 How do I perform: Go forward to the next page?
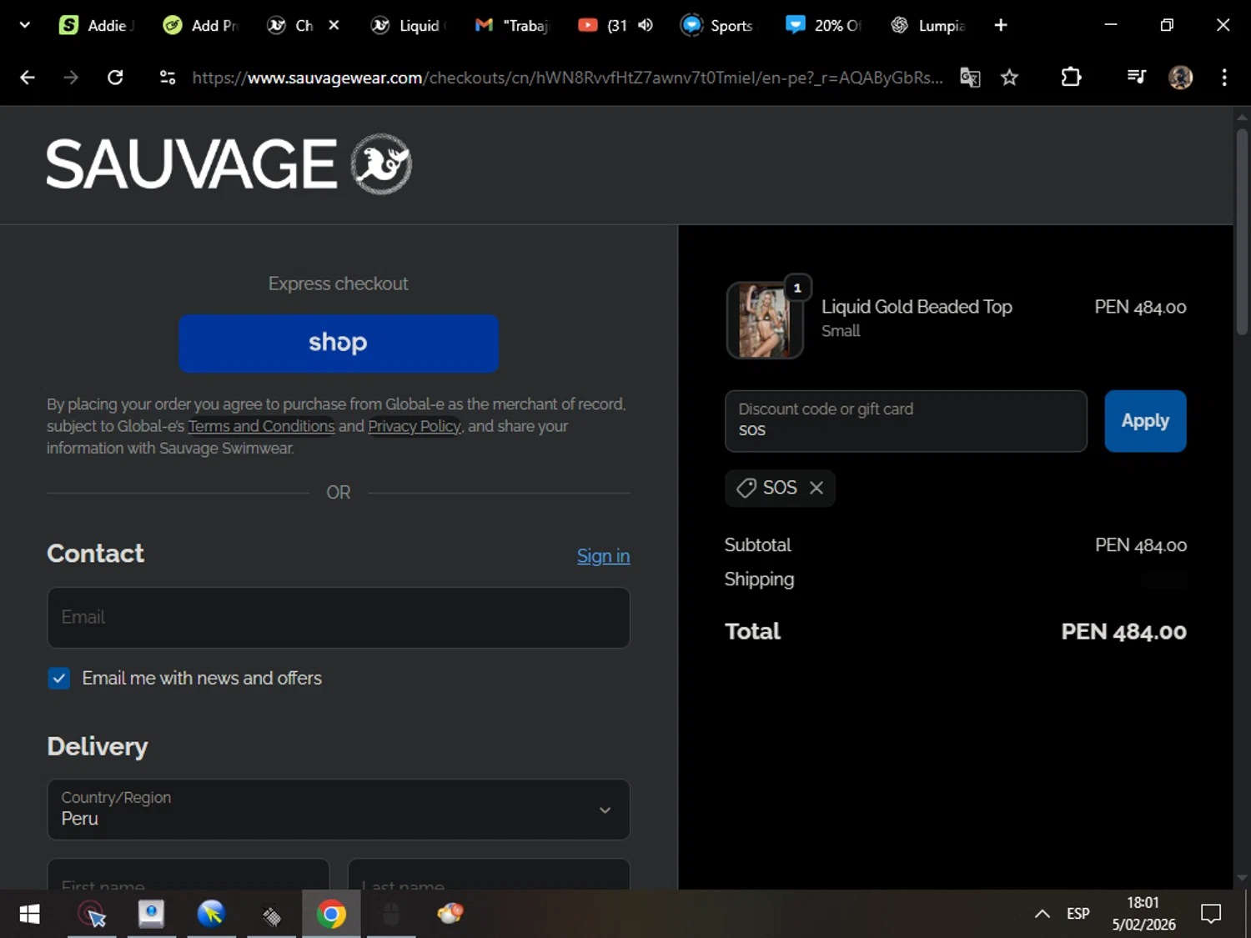(x=71, y=78)
